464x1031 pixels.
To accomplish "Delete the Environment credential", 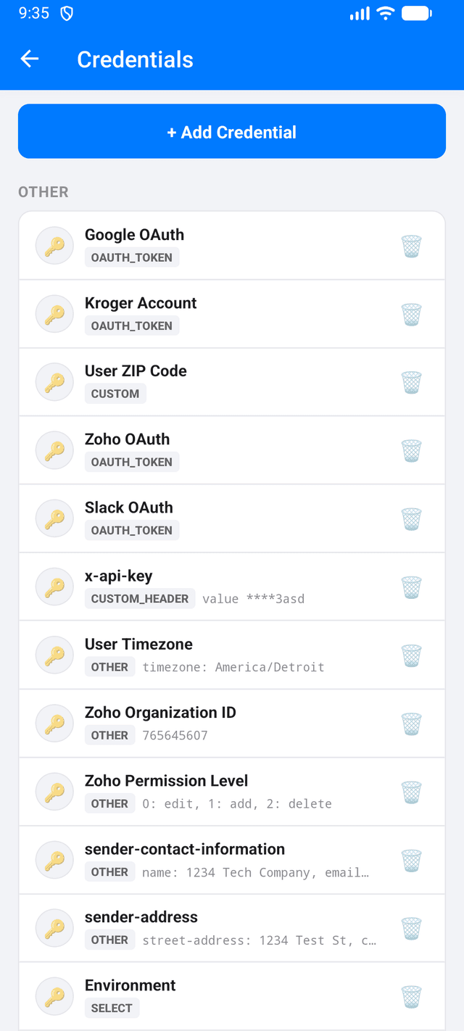I will 411,996.
